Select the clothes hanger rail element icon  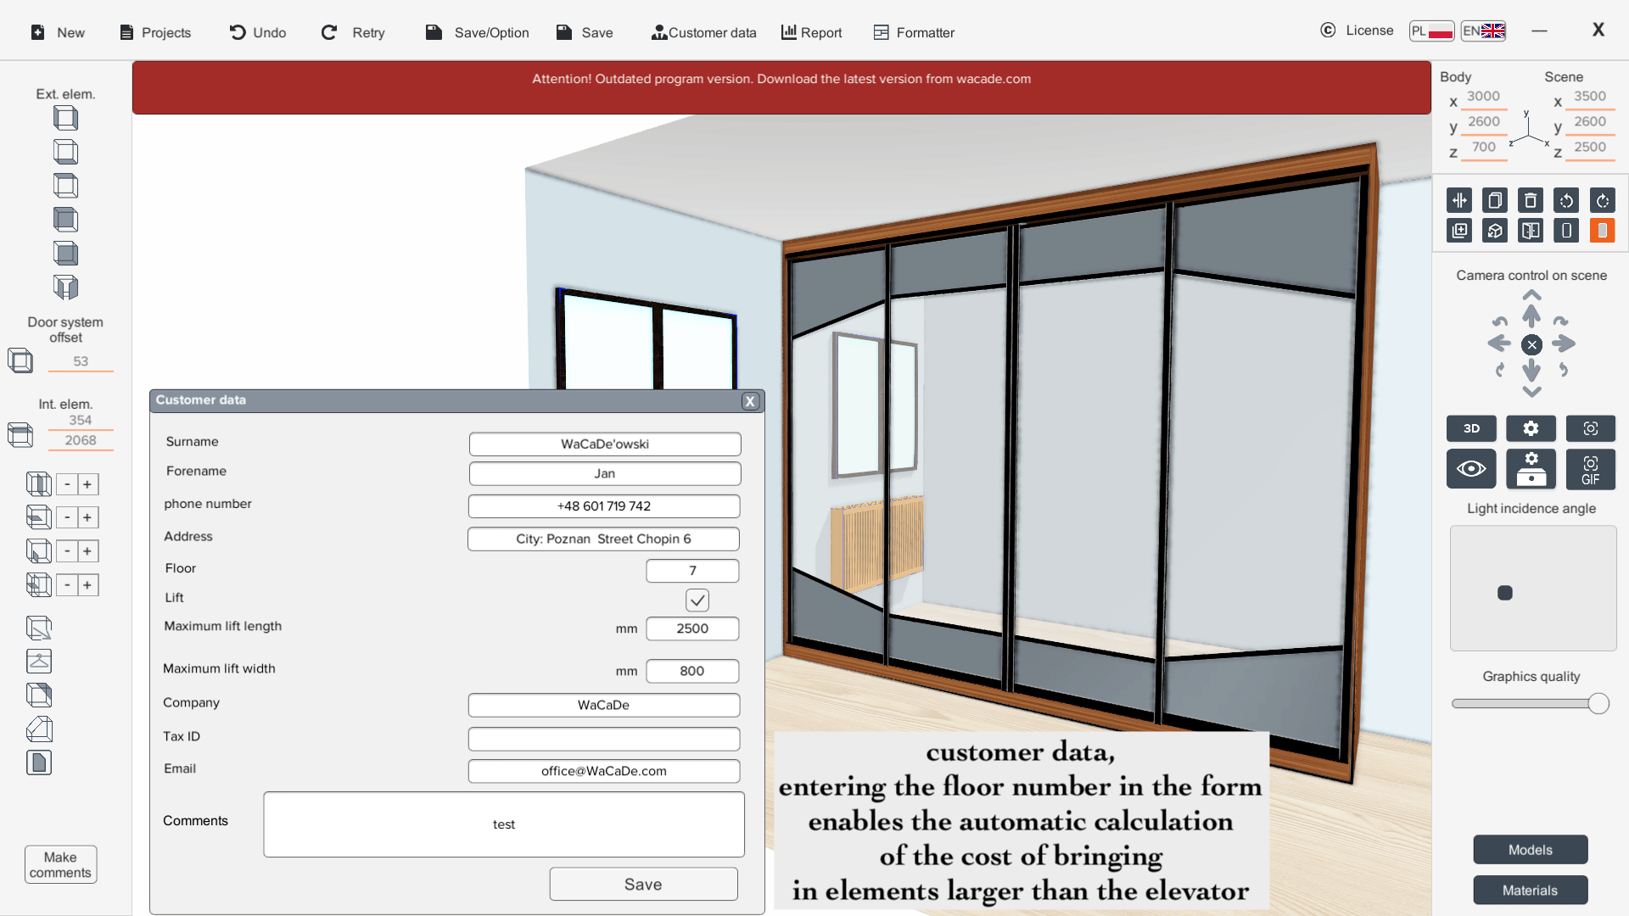pyautogui.click(x=38, y=661)
